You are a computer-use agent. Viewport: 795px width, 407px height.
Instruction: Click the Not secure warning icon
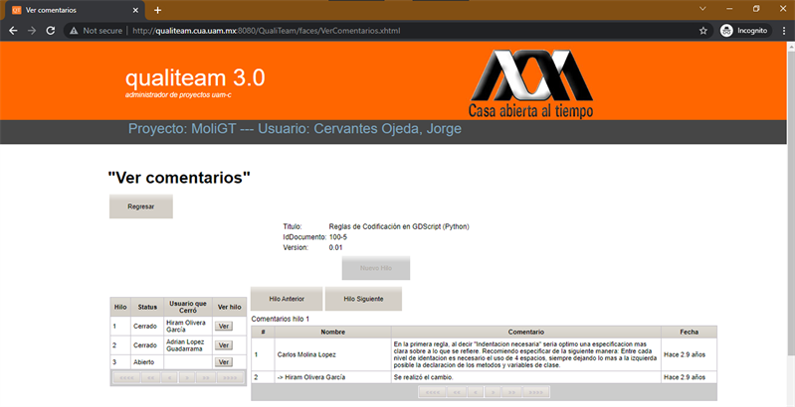(x=75, y=31)
